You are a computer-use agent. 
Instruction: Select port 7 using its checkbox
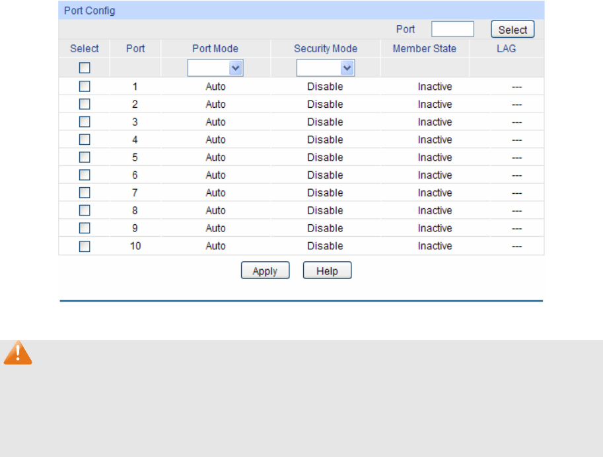click(x=85, y=192)
